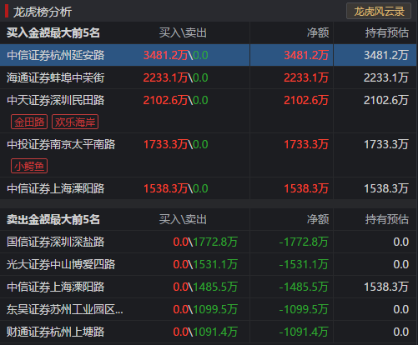Select 中信证券上海溧阳路 in buy list
418x345 pixels.
tap(208, 188)
